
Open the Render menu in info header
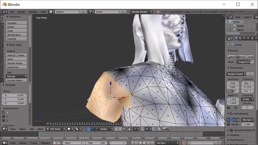coord(21,12)
